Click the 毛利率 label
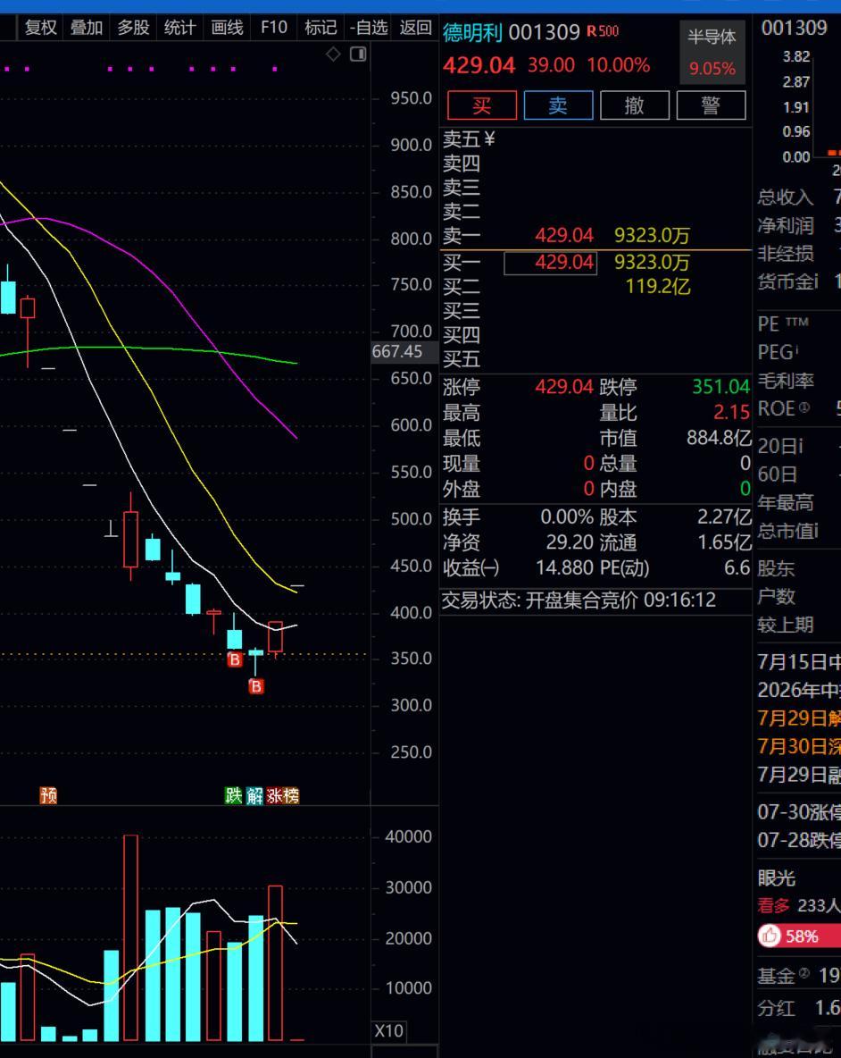Image resolution: width=841 pixels, height=1058 pixels. pyautogui.click(x=786, y=382)
